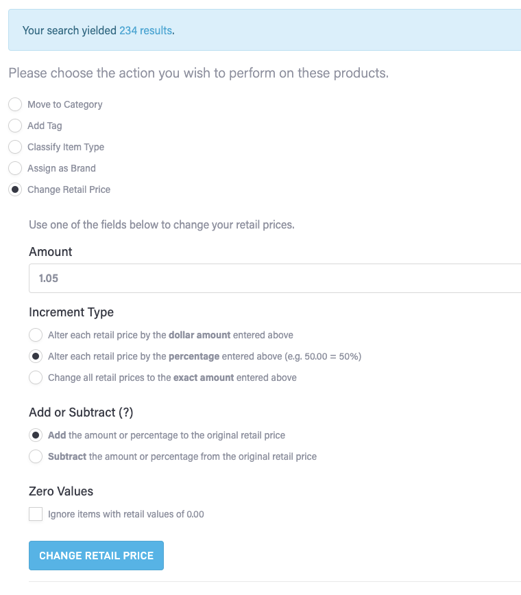Image resolution: width=521 pixels, height=595 pixels.
Task: Select the Move to Category option
Action: click(x=15, y=104)
